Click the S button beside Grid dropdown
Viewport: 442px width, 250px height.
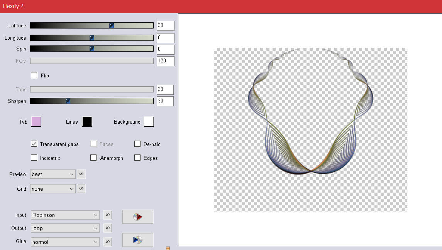[x=81, y=189]
